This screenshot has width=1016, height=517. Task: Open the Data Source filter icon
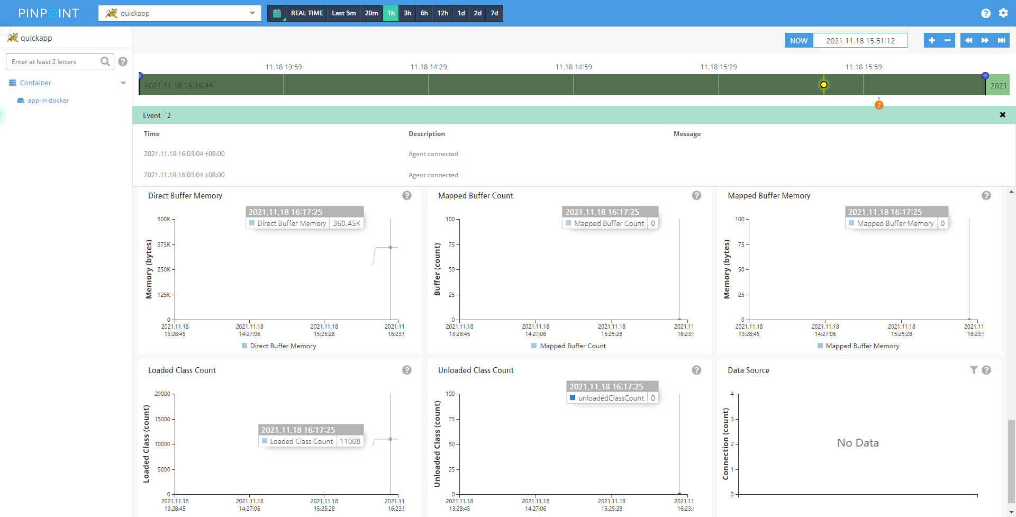973,370
